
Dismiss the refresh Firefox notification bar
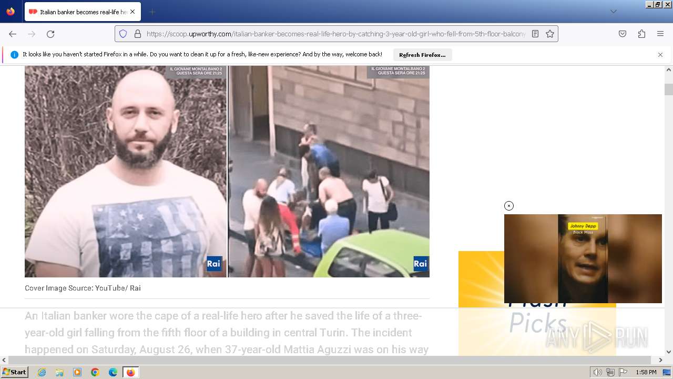pos(660,55)
